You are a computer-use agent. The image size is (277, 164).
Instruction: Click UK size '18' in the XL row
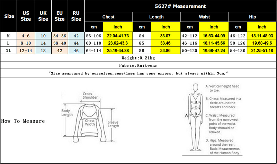(x=43, y=51)
